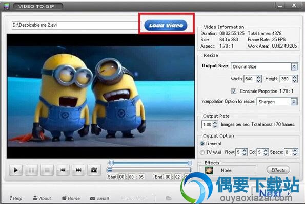Screen dimensions: 305x204
Task: Increase Height with up arrow
Action: pos(295,77)
